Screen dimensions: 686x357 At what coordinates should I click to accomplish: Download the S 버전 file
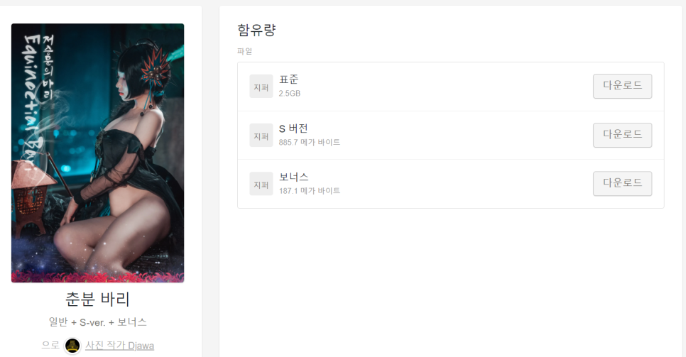pyautogui.click(x=622, y=135)
